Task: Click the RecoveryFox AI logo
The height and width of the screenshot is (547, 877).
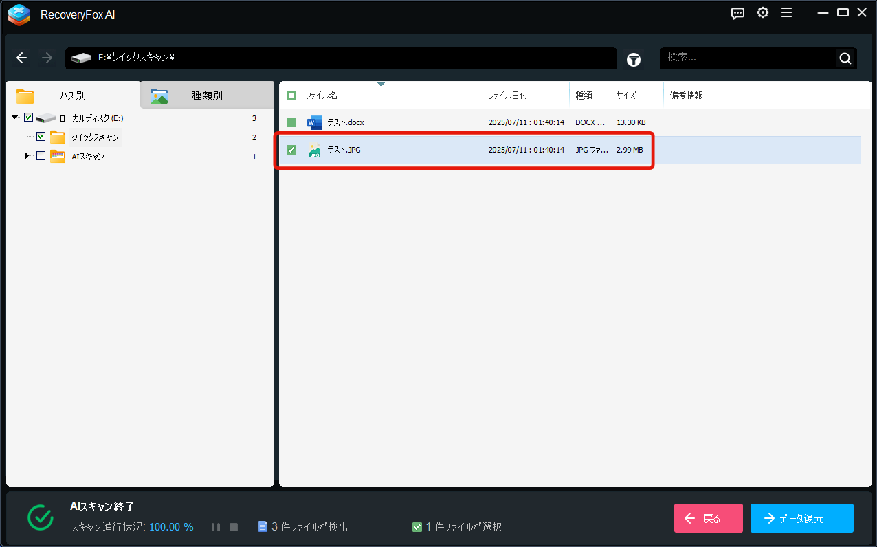Action: pyautogui.click(x=19, y=14)
